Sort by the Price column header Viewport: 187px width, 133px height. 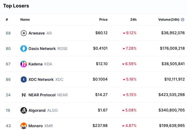[103, 20]
